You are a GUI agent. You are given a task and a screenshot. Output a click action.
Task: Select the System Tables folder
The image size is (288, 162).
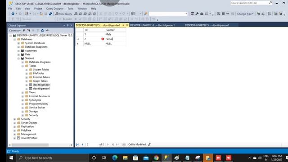point(41,70)
